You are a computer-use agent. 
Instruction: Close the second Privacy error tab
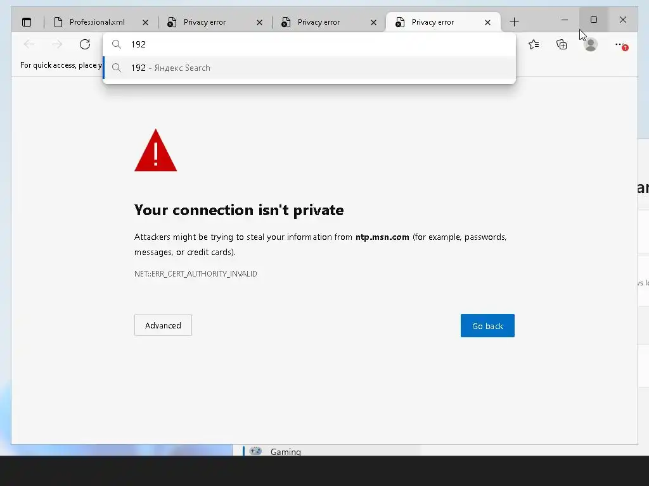click(374, 22)
